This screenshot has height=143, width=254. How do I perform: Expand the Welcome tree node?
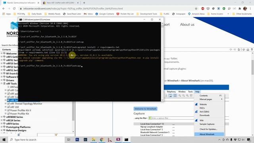pos(2,53)
